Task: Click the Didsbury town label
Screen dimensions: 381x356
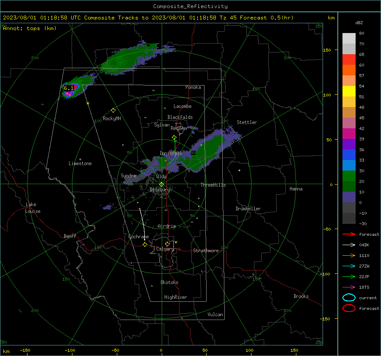Action: (x=160, y=190)
